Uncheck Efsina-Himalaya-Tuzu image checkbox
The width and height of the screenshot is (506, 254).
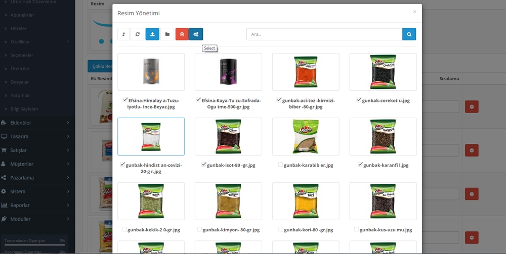[125, 100]
